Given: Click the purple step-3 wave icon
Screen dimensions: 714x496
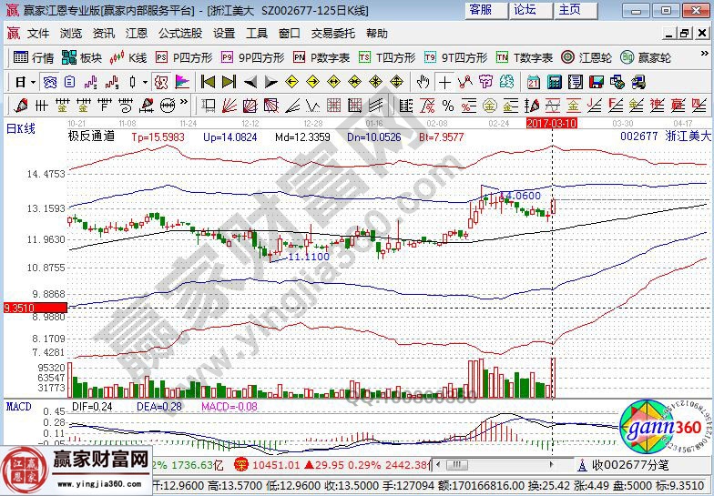Looking at the screenshot, I should pos(91,82).
